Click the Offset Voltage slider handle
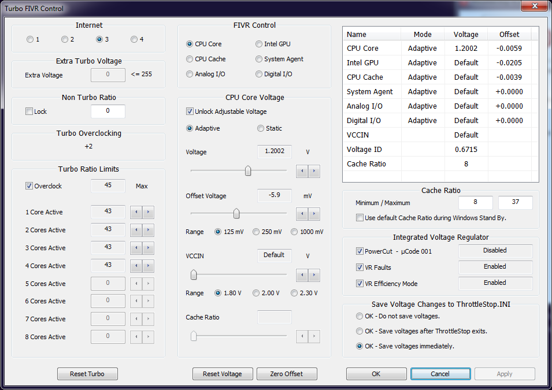Image resolution: width=552 pixels, height=390 pixels. coord(236,214)
